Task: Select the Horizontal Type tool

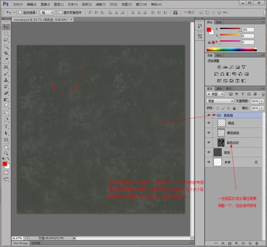Action: tap(6, 127)
